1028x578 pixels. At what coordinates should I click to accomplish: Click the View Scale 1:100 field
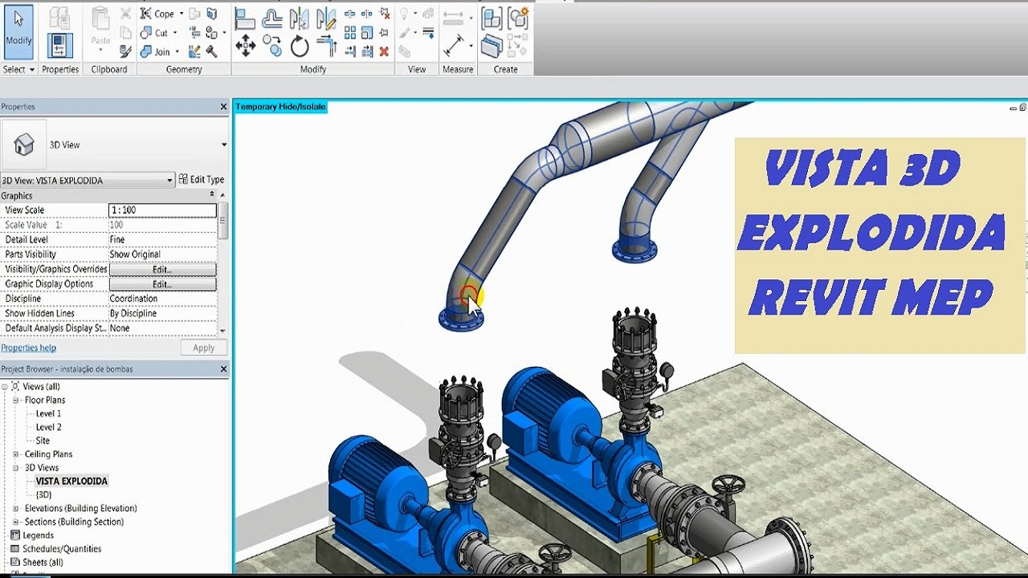click(x=162, y=210)
